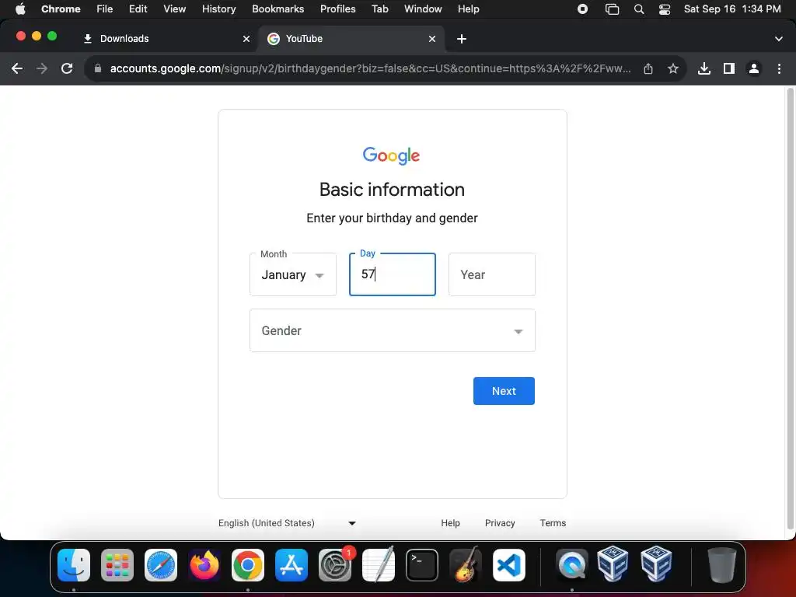Open Terminal from the Dock
Screen dimensions: 796x597
[422, 565]
